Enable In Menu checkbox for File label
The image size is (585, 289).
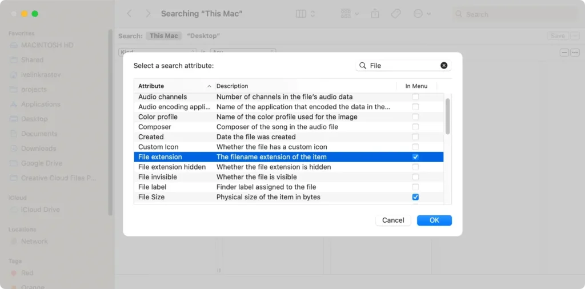click(415, 187)
